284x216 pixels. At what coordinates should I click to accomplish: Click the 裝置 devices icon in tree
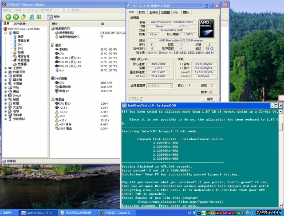click(x=10, y=99)
